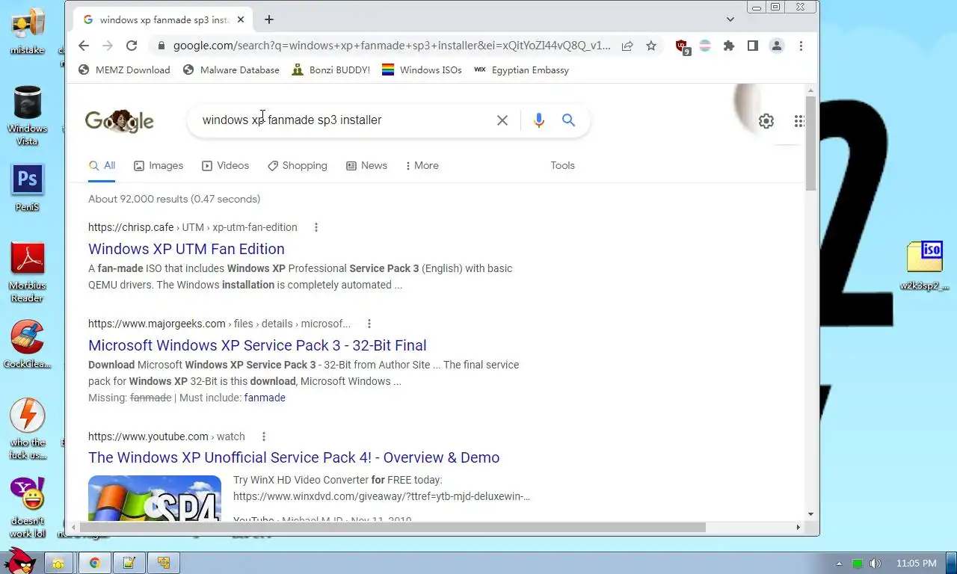Switch to the Shopping tab
The image size is (957, 574).
[298, 166]
